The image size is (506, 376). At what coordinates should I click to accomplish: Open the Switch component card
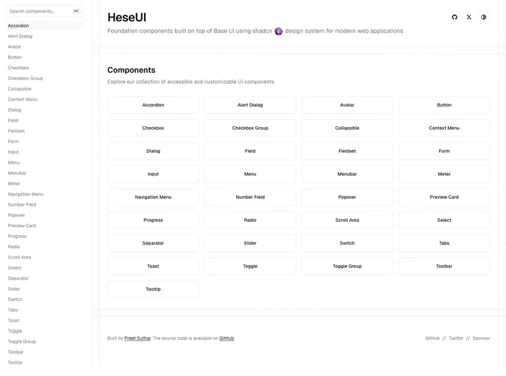(347, 243)
